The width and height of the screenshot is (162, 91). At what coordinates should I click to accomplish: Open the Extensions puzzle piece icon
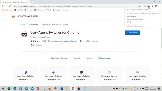coord(152,6)
